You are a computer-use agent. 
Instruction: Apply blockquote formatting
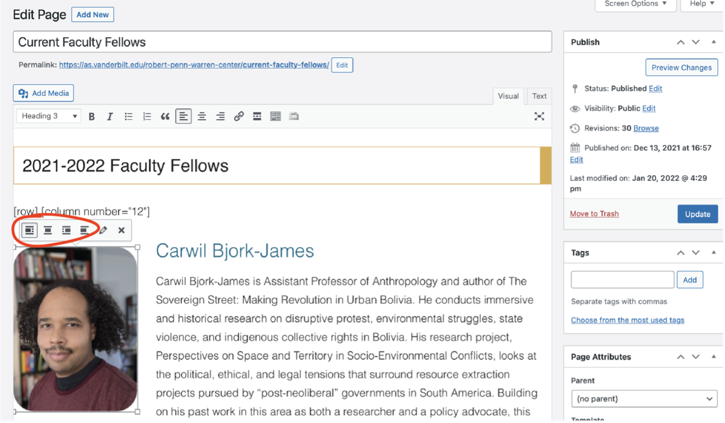pos(165,116)
